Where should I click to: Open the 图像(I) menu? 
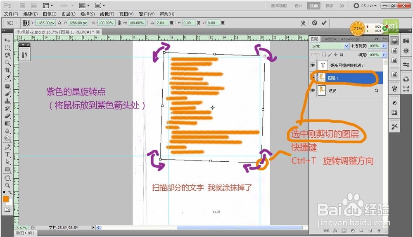50,14
